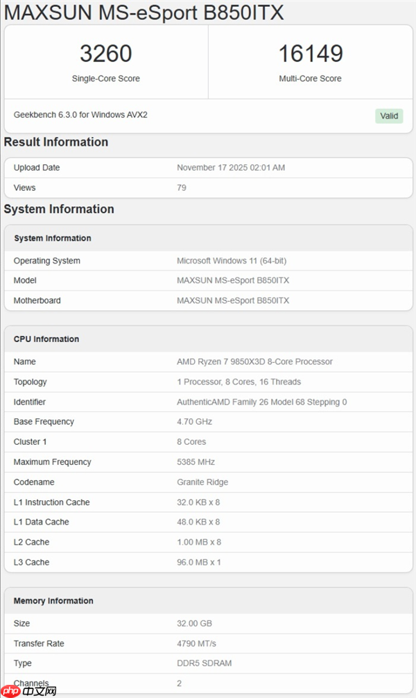Select the MAXSUN MS-eSport B850ITX page title
The image size is (416, 698).
click(144, 12)
